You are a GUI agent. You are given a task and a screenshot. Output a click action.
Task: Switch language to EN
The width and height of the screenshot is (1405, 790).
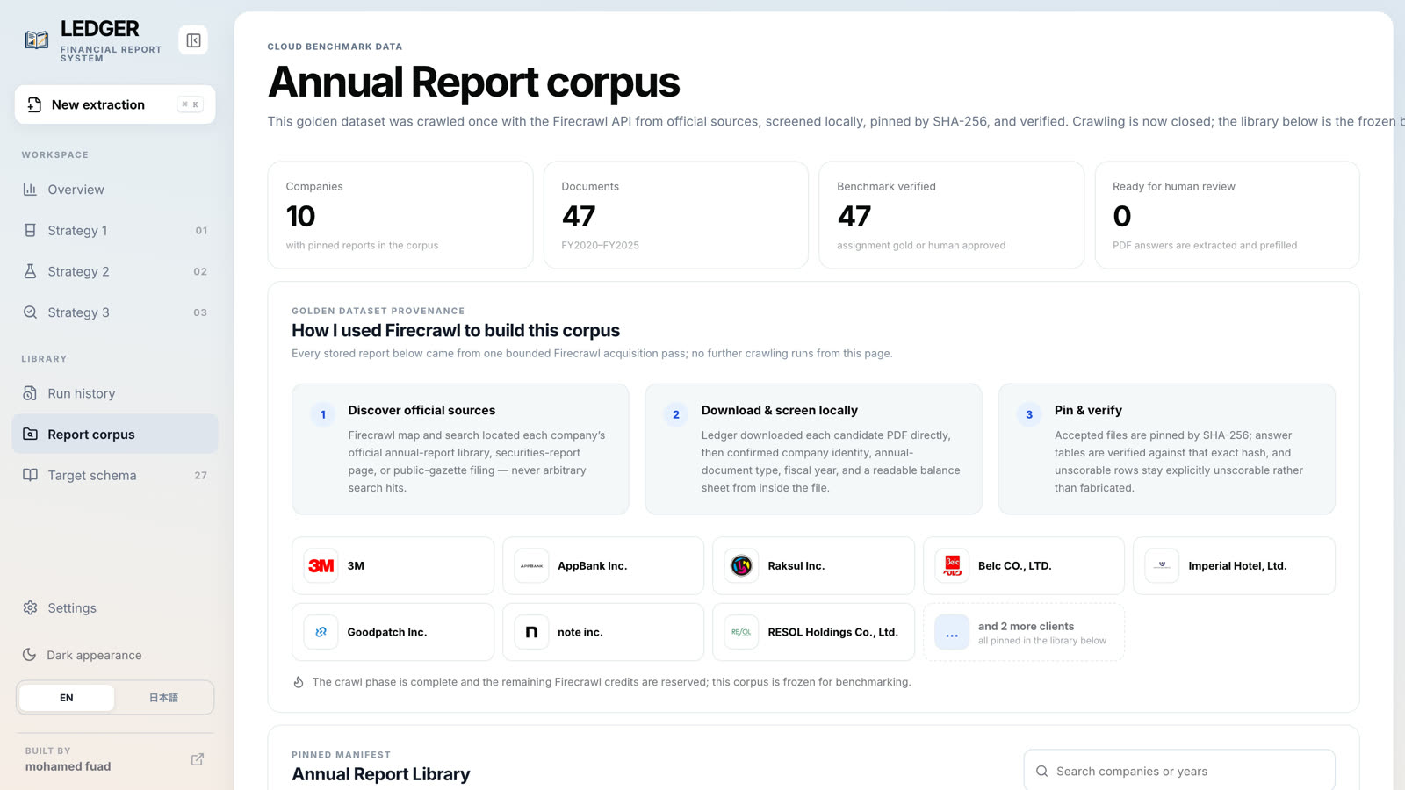tap(67, 698)
